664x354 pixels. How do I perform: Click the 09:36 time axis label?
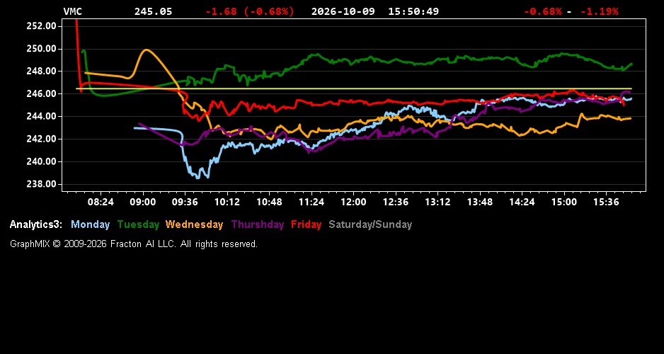click(185, 202)
